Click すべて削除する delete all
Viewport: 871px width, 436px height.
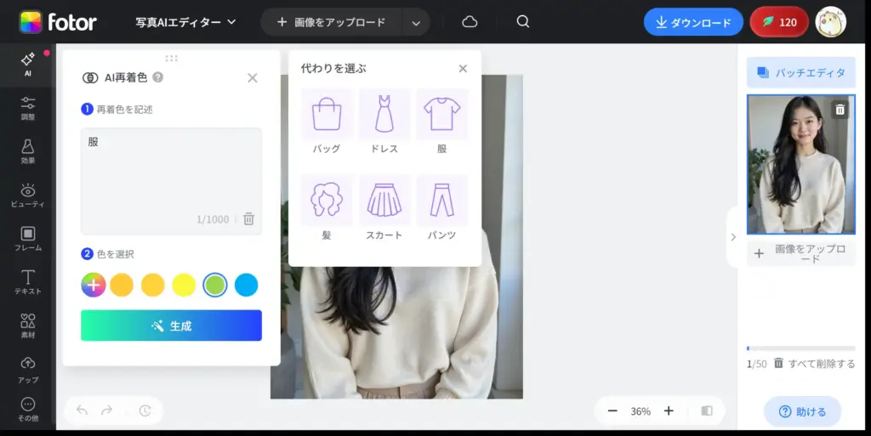(814, 364)
